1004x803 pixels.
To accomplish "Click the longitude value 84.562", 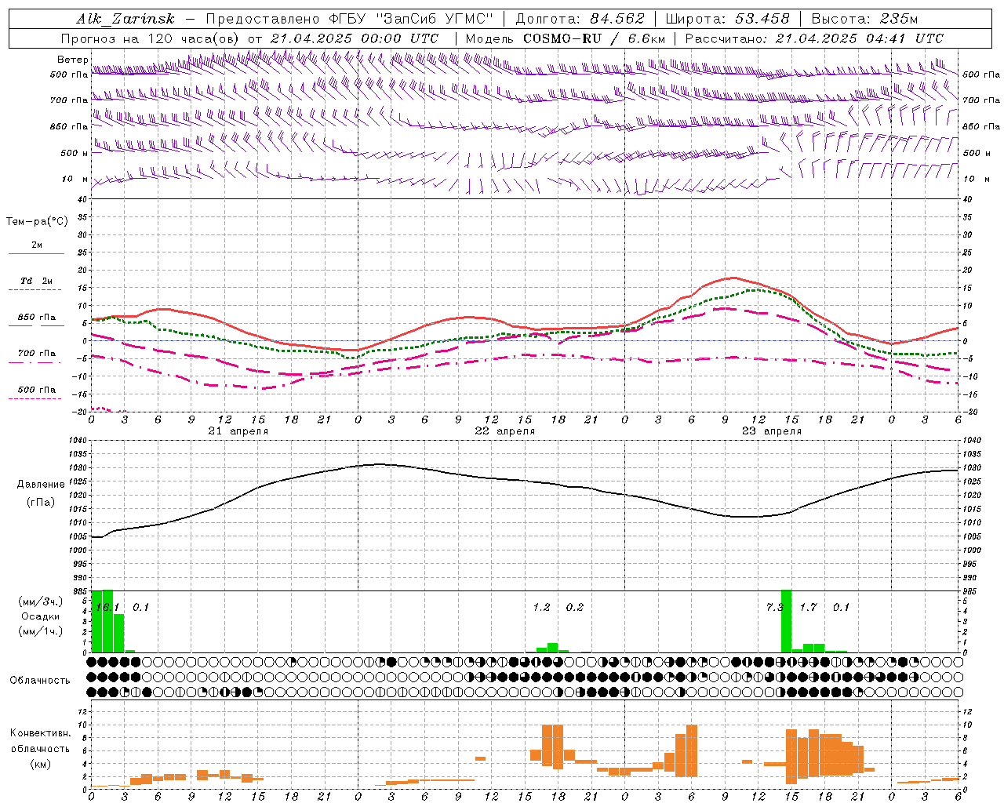I will pos(617,19).
